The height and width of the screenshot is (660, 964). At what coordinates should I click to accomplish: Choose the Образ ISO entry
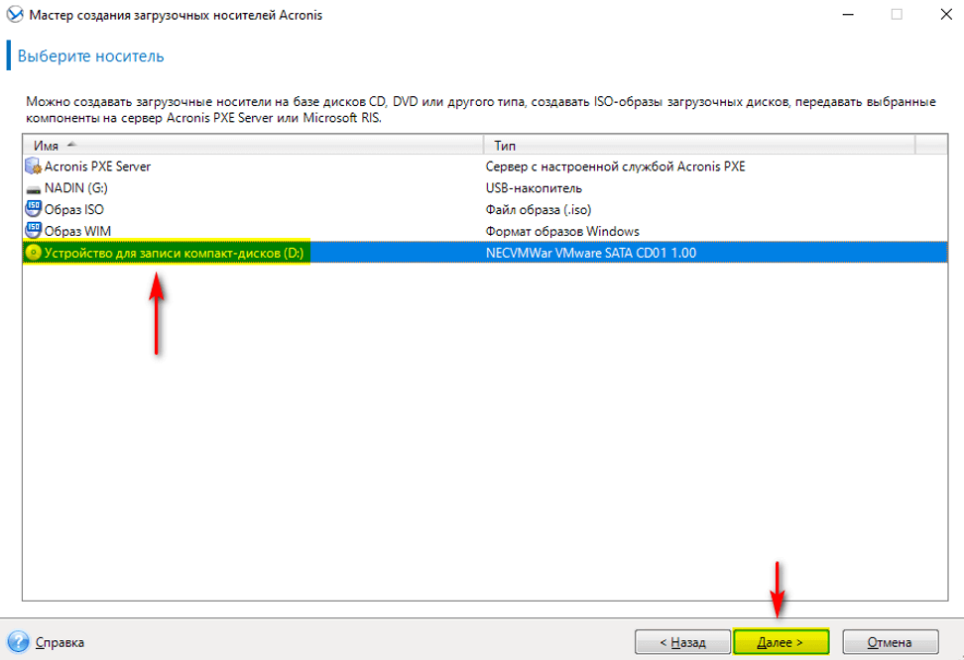tap(73, 209)
